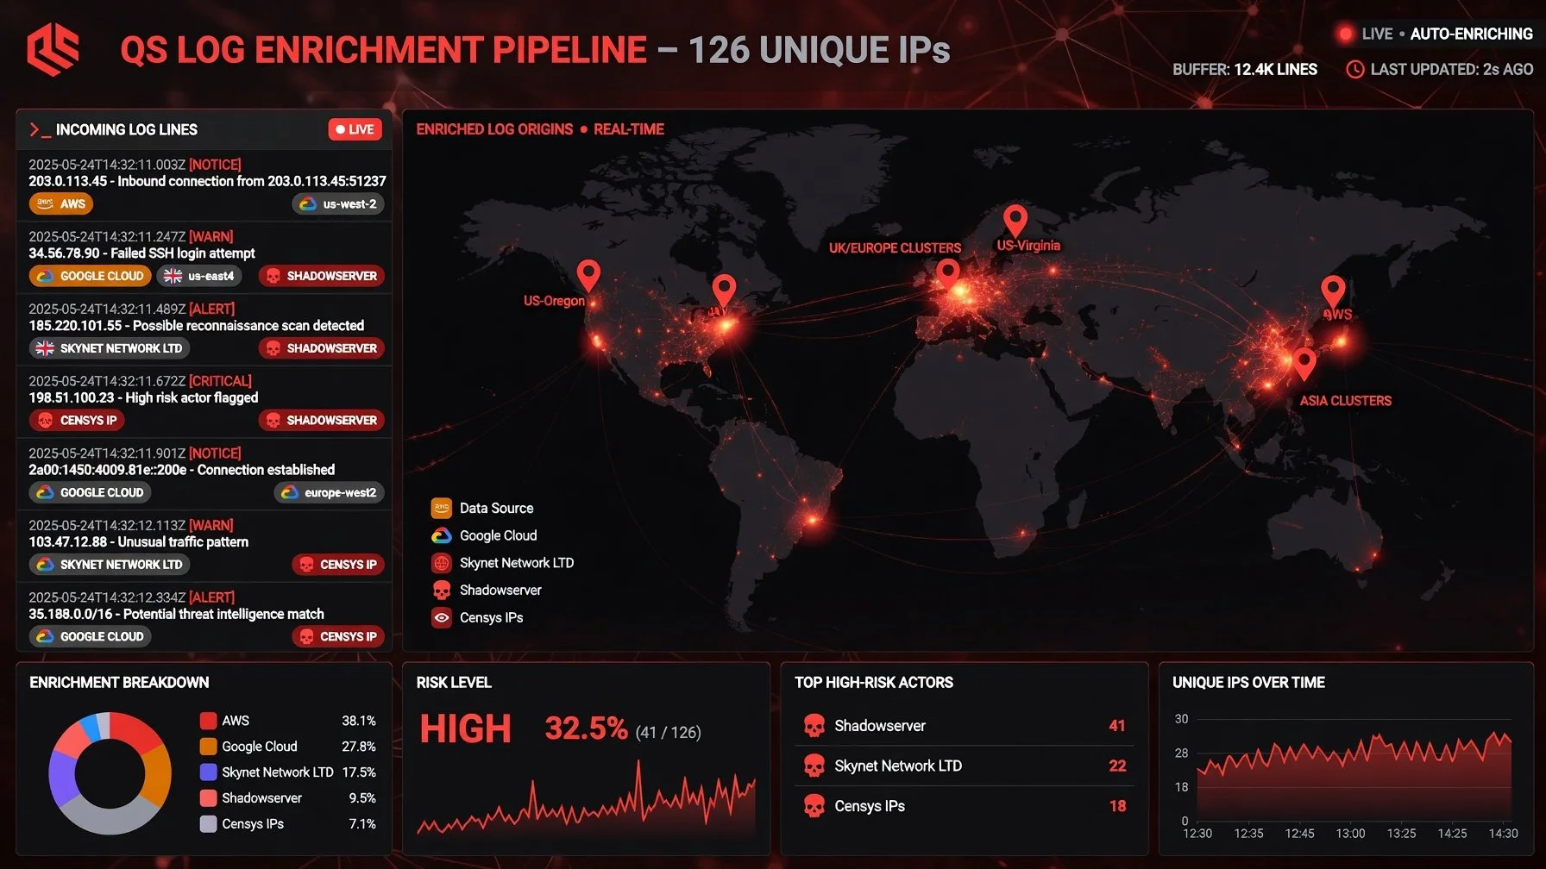The width and height of the screenshot is (1546, 869).
Task: Click the Google Cloud orange color swatch
Action: 208,747
